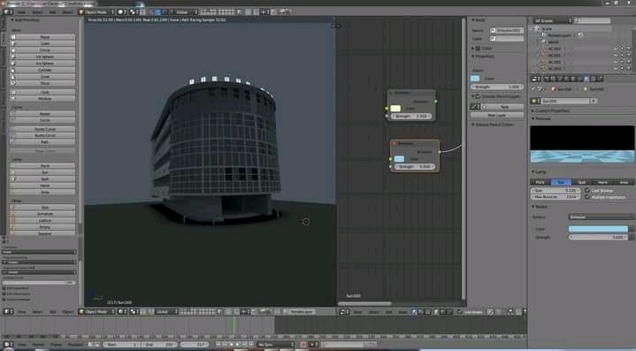Viewport: 636px width, 351px height.
Task: Expand the Custom Properties section
Action: coord(551,111)
